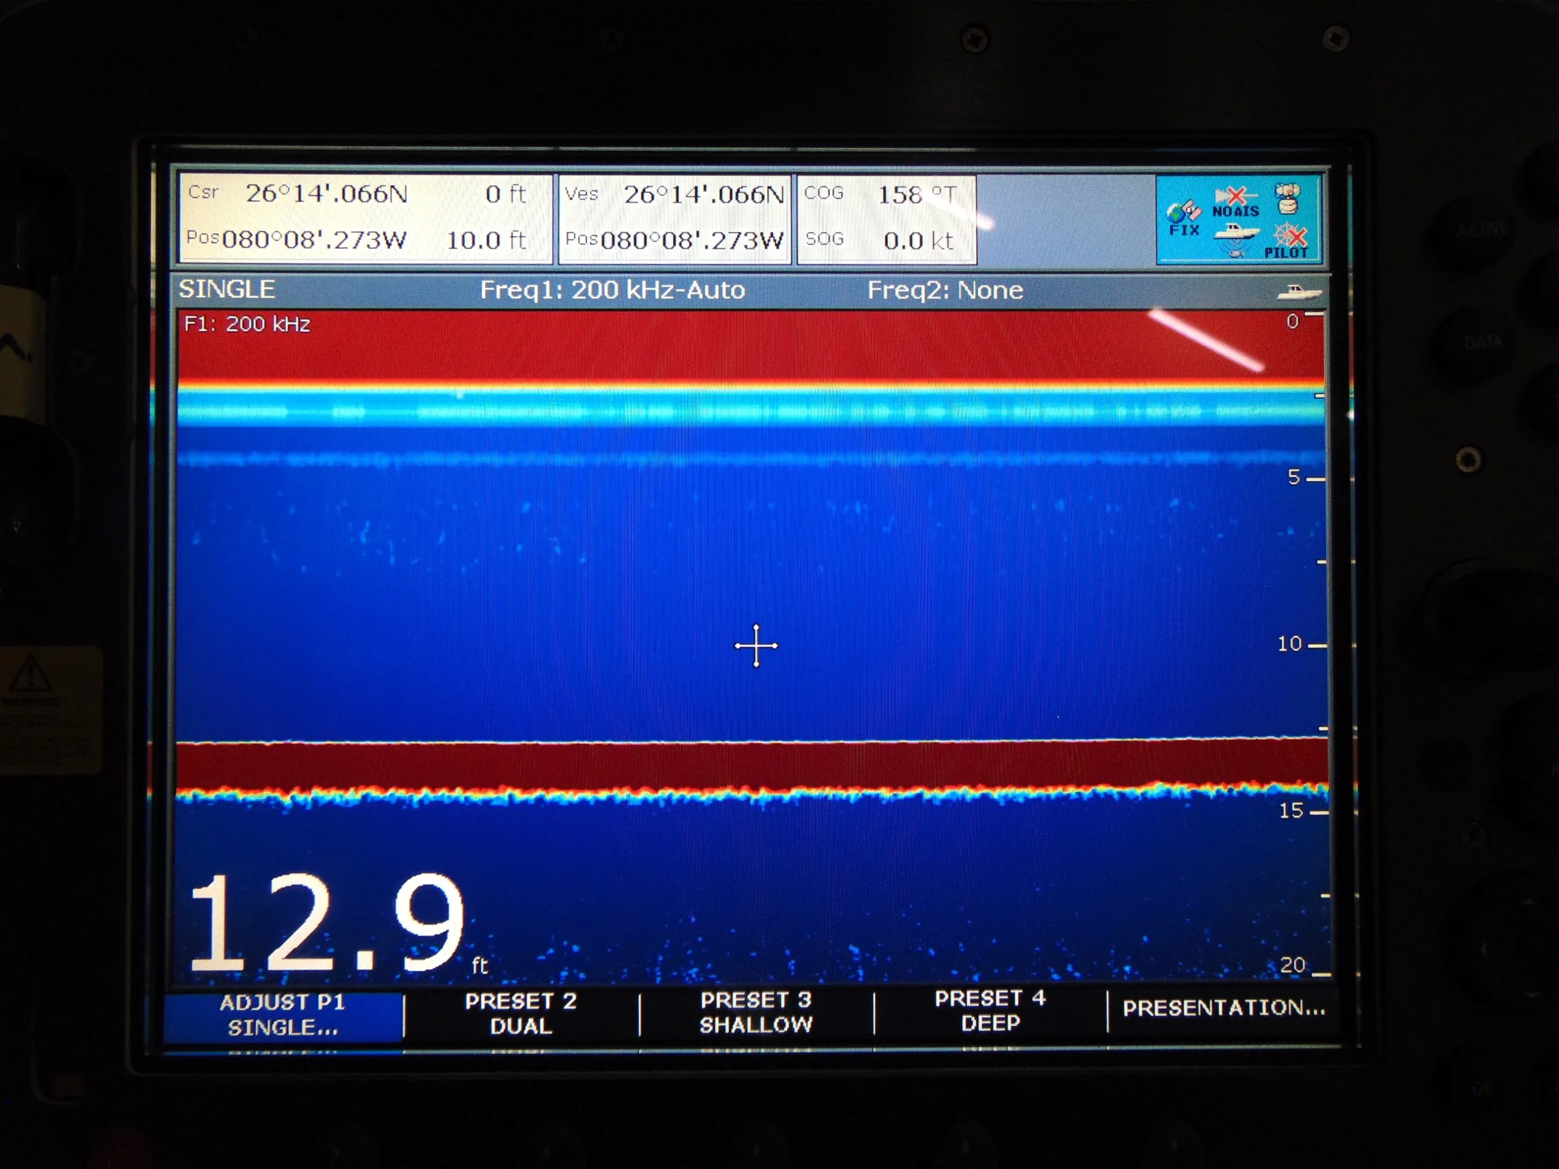This screenshot has width=1559, height=1169.
Task: Tap the cursor longitude 080°08'.273W value
Action: pos(314,240)
